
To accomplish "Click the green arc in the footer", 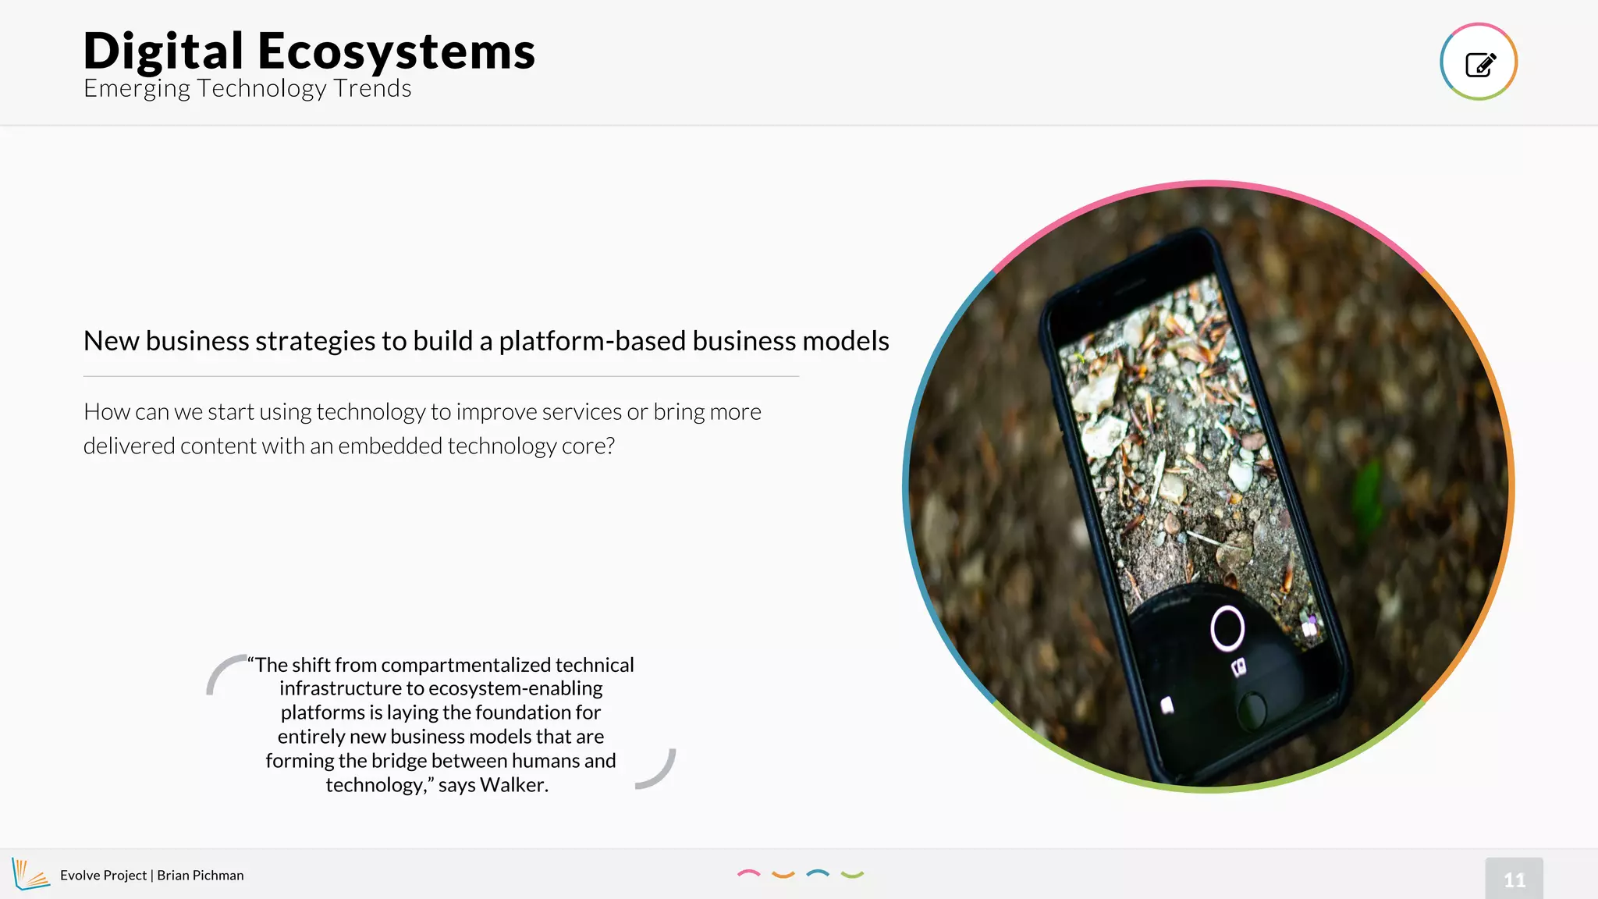I will pyautogui.click(x=852, y=875).
